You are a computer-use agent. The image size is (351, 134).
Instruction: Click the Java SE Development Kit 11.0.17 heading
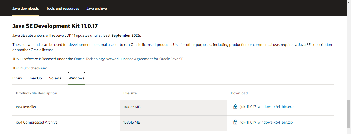tap(55, 26)
